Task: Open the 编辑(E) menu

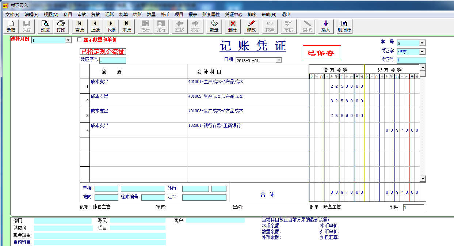Action: [x=31, y=15]
